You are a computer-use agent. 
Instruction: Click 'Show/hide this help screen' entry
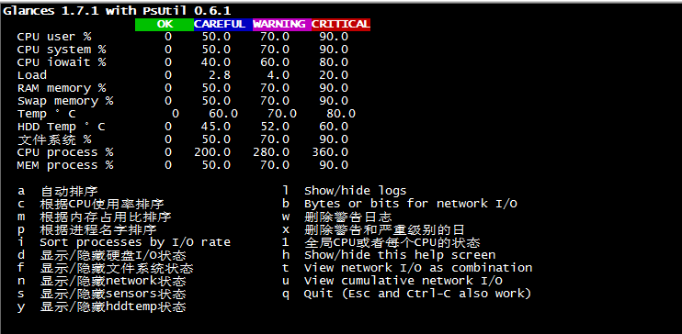(x=400, y=255)
